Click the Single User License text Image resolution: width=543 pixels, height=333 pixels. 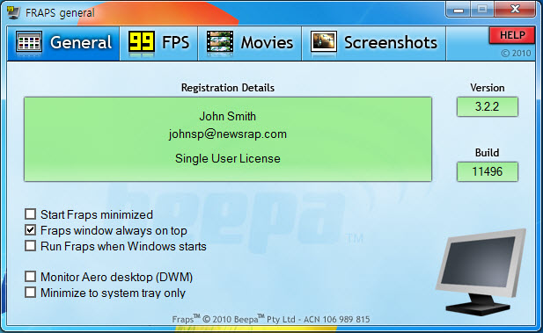[228, 158]
